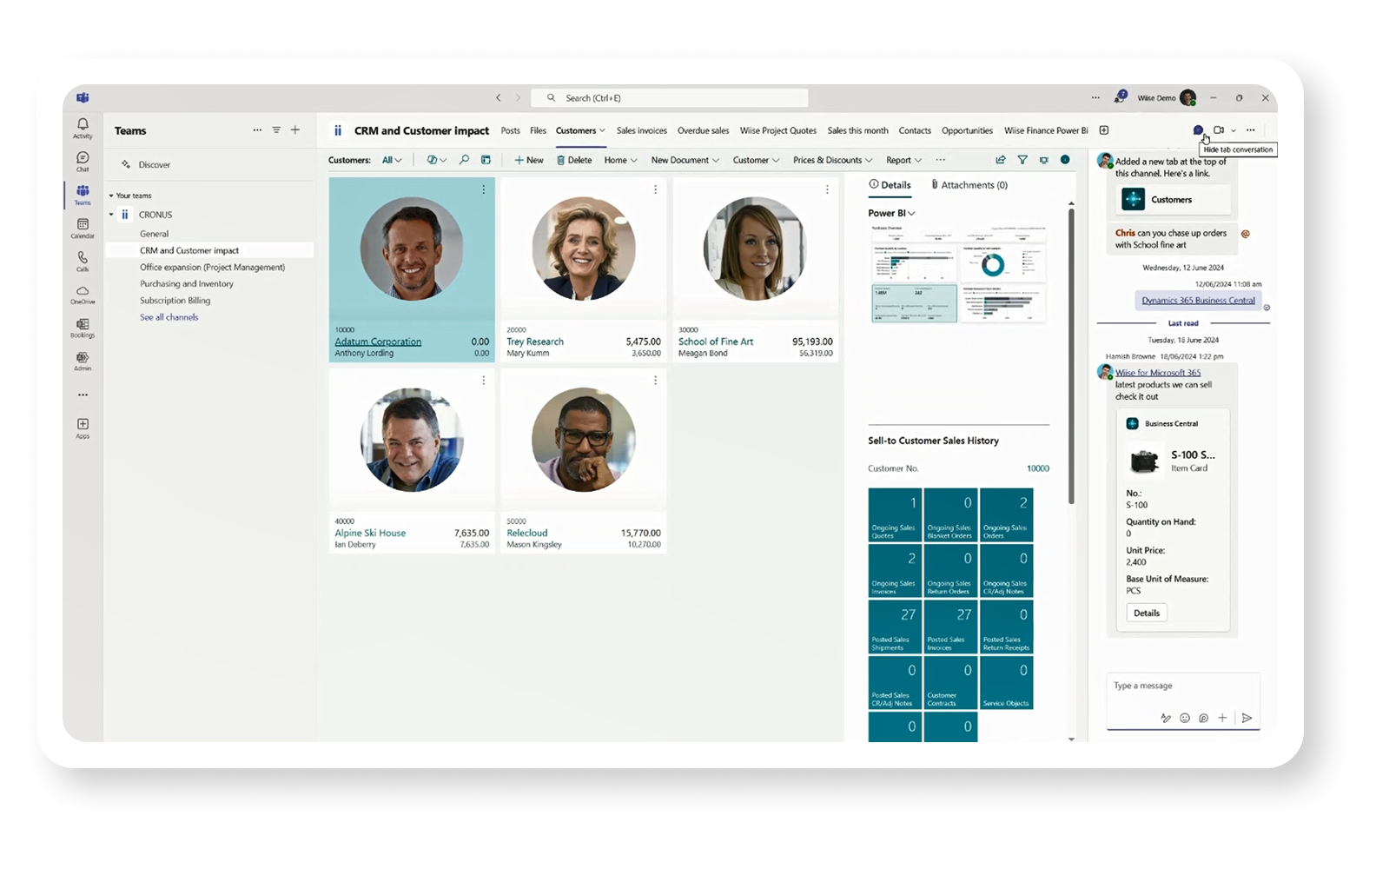The height and width of the screenshot is (869, 1376).
Task: Open the Admin app icon
Action: click(83, 362)
